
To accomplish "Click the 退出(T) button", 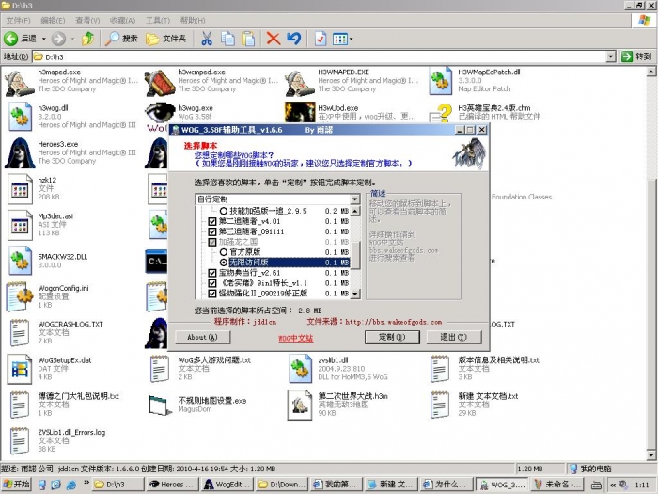I will click(x=454, y=337).
